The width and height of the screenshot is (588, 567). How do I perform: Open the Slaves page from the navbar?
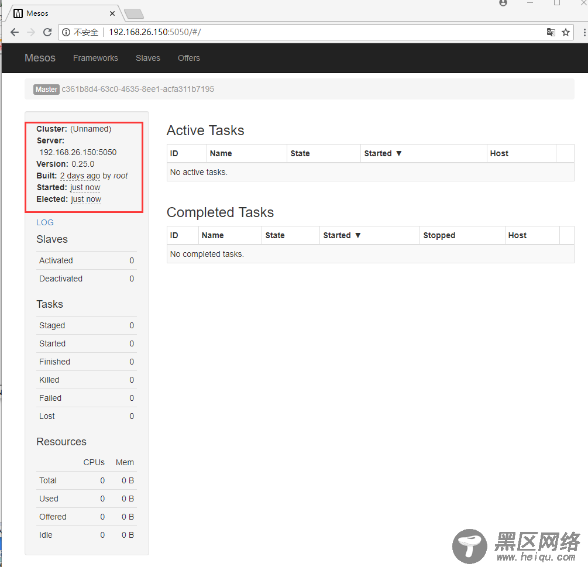tap(148, 58)
